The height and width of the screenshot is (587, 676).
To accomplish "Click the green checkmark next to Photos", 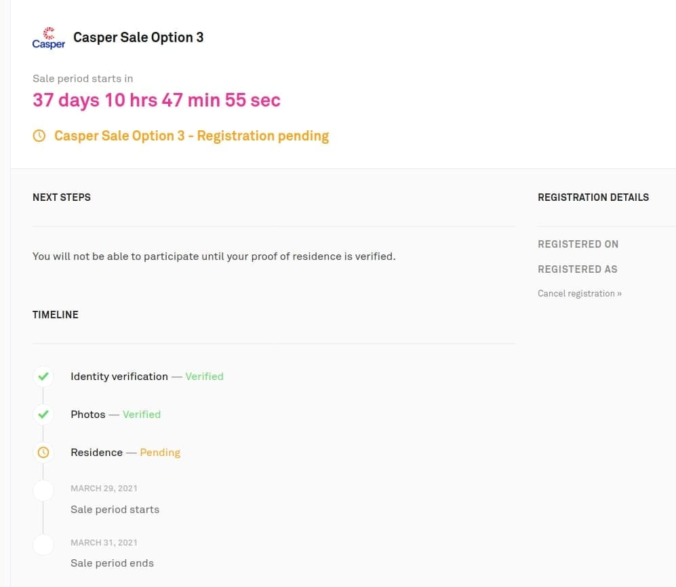I will click(x=43, y=415).
